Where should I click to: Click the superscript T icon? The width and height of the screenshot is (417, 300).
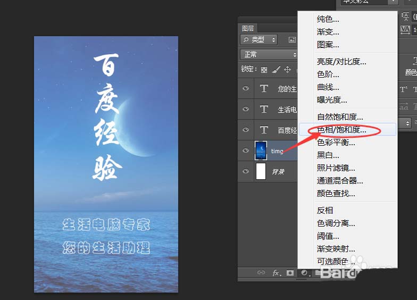(x=403, y=89)
